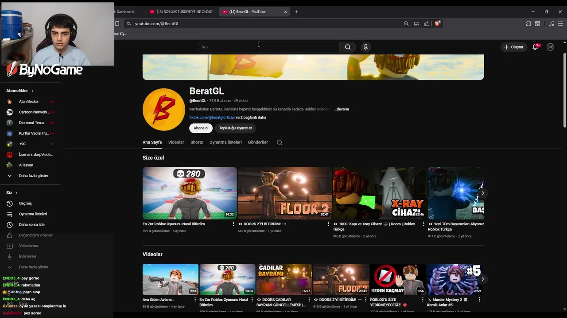Screen dimensions: 567x318
Task: Switch to Shorts channel tab
Action: tap(197, 142)
